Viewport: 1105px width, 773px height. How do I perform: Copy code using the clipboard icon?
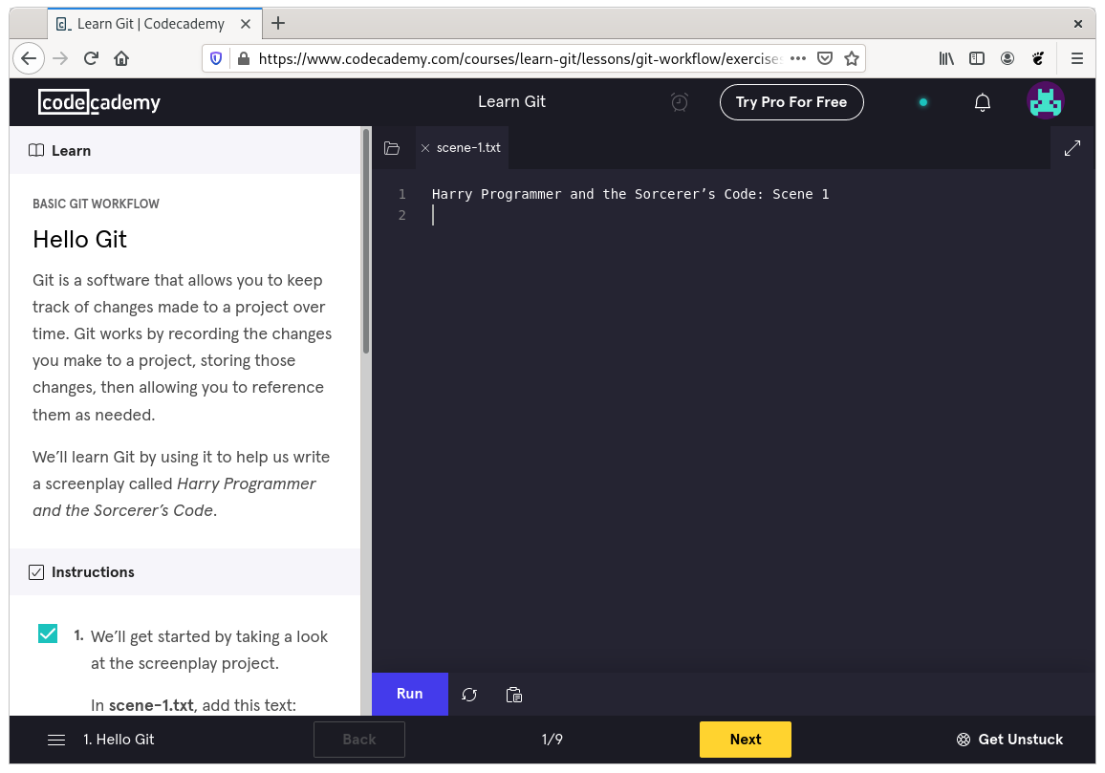click(x=513, y=695)
